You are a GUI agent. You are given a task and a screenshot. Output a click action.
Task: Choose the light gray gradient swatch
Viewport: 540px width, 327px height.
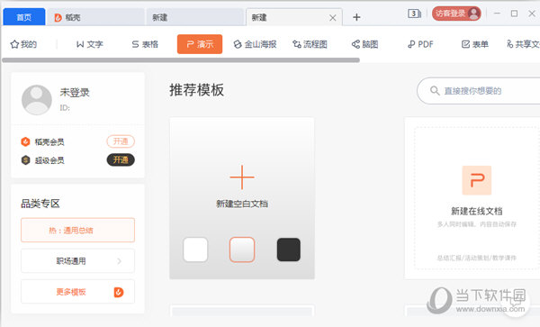tap(242, 250)
